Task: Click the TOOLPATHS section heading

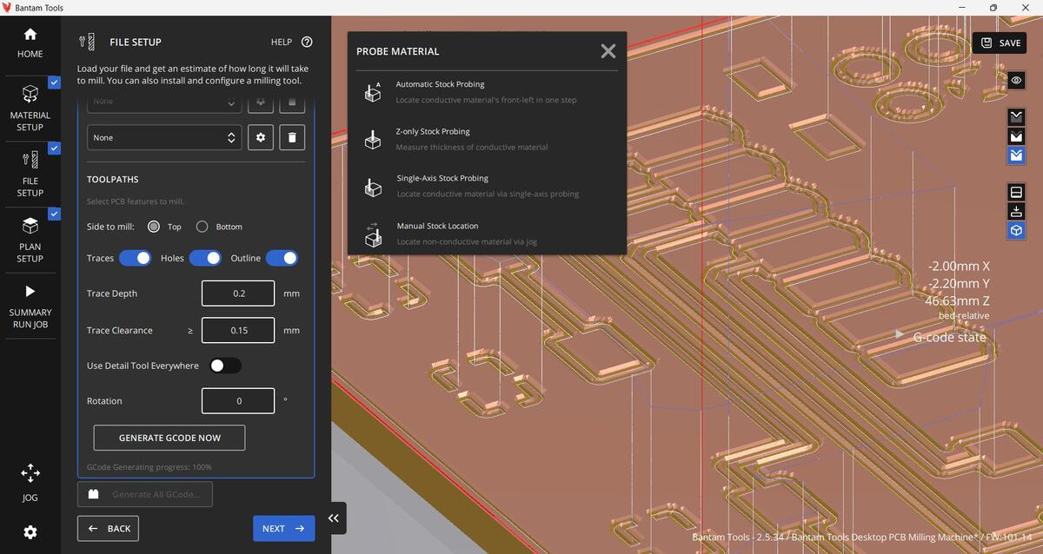Action: (112, 180)
